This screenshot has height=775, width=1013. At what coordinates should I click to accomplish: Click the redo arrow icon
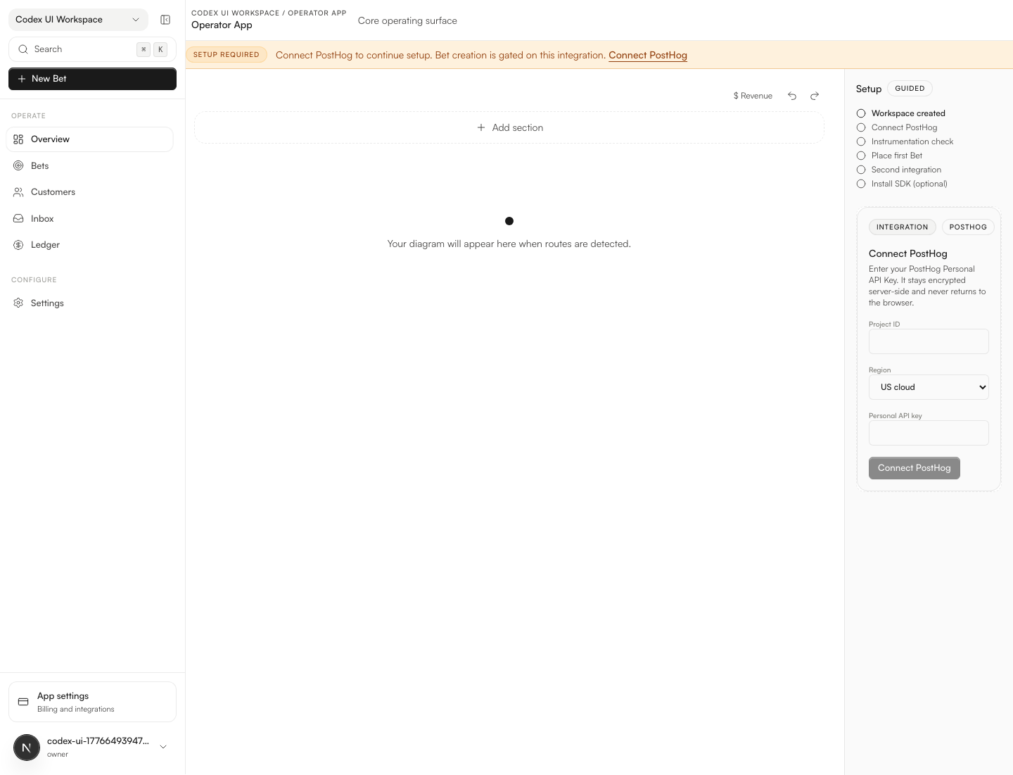click(815, 96)
